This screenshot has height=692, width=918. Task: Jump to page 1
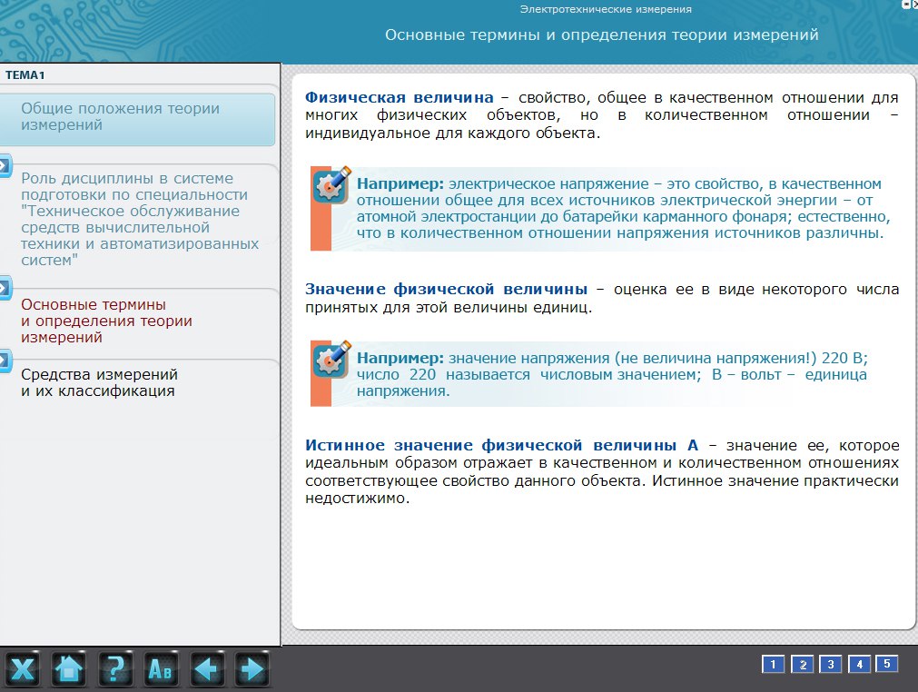tap(772, 665)
